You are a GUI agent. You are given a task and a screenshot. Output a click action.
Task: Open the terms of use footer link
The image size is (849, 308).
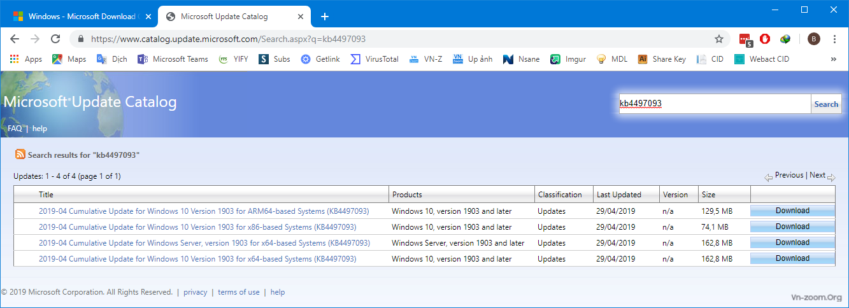[239, 292]
